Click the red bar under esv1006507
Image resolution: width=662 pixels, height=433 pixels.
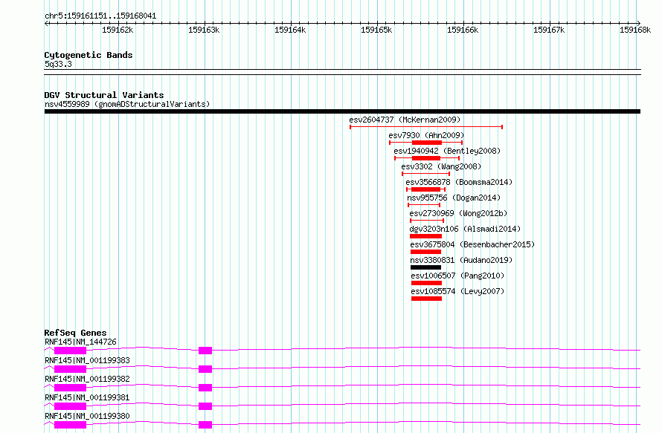click(x=426, y=283)
